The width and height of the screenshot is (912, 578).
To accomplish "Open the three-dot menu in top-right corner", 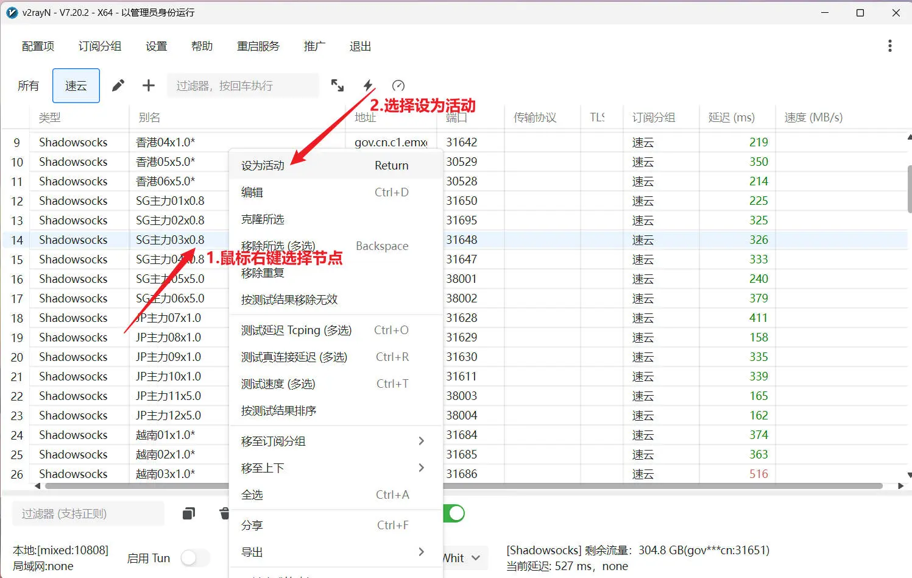I will pyautogui.click(x=890, y=45).
